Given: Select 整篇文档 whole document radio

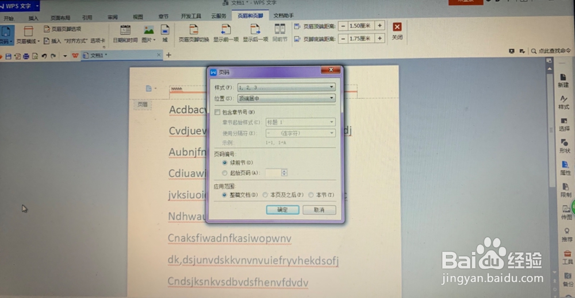Looking at the screenshot, I should pos(224,195).
